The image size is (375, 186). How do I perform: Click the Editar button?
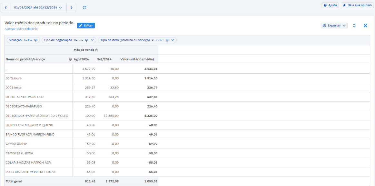86,26
